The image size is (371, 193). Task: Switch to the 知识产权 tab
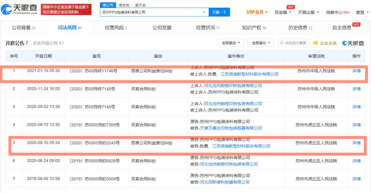click(x=254, y=28)
